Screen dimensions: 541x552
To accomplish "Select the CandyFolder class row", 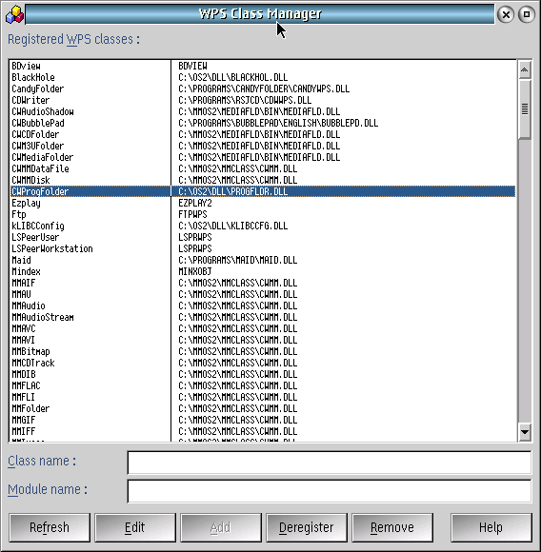I will click(x=262, y=89).
